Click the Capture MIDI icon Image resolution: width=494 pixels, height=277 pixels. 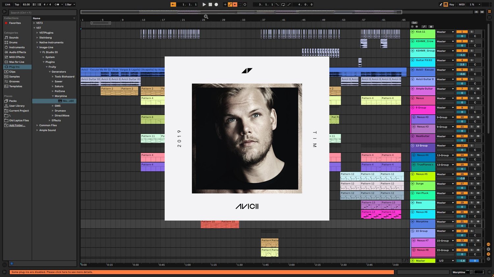pyautogui.click(x=240, y=5)
